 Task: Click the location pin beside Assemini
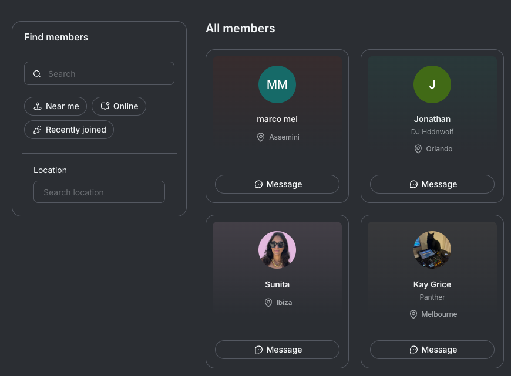click(x=261, y=137)
